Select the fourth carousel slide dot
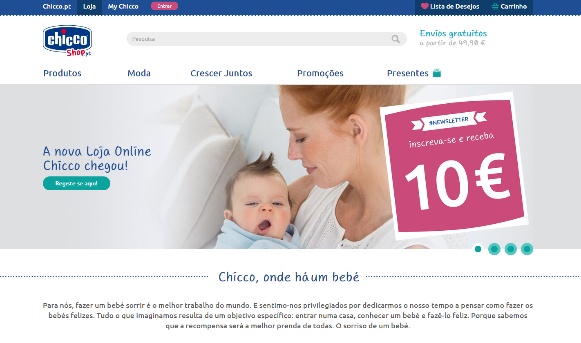 [527, 249]
